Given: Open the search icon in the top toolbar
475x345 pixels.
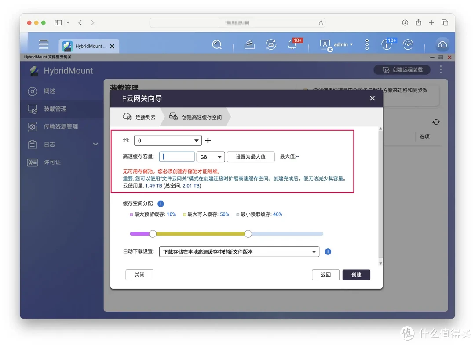Looking at the screenshot, I should point(217,44).
